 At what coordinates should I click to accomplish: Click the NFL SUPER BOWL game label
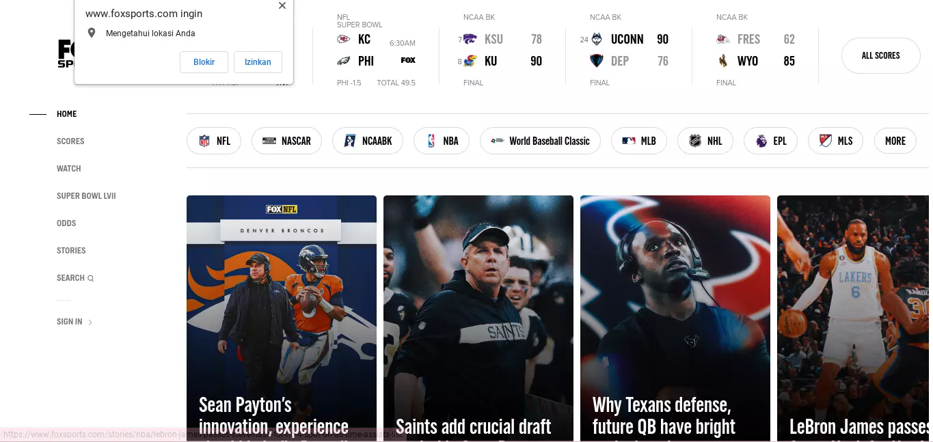(x=360, y=21)
